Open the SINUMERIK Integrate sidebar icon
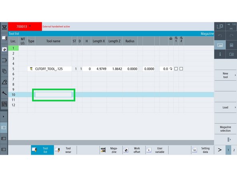 coord(4,104)
